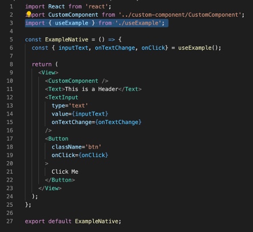Screen dimensions: 253x232
Task: Click {onClick} handler on line 19
Action: pos(93,155)
